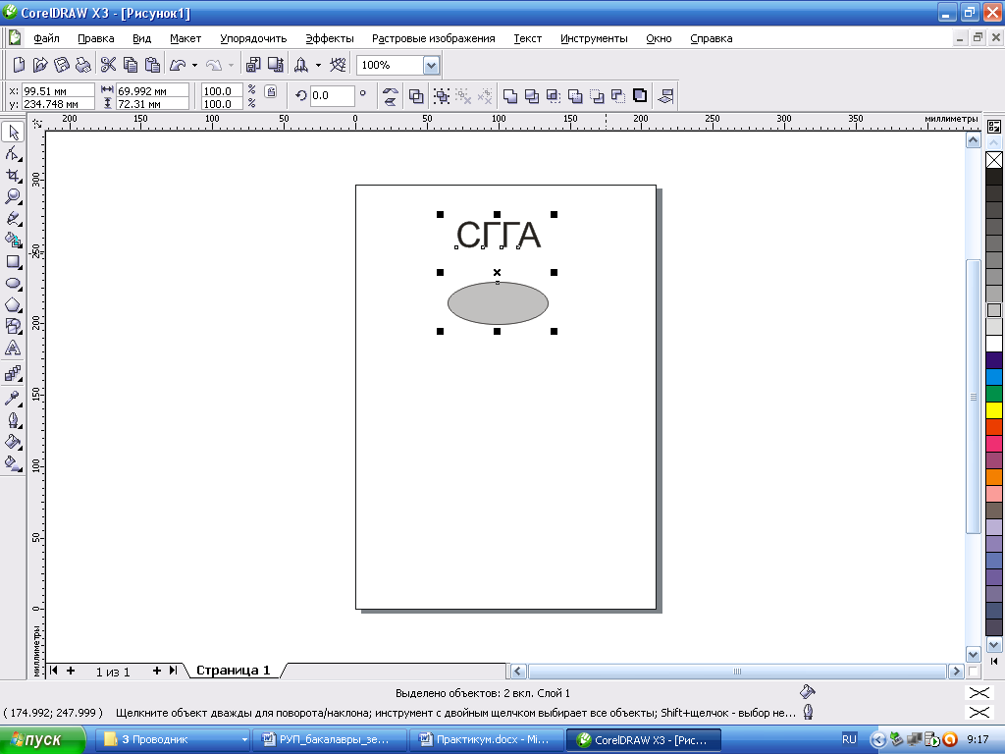1005x754 pixels.
Task: Expand the Application launcher dropdown arrow
Action: click(318, 65)
